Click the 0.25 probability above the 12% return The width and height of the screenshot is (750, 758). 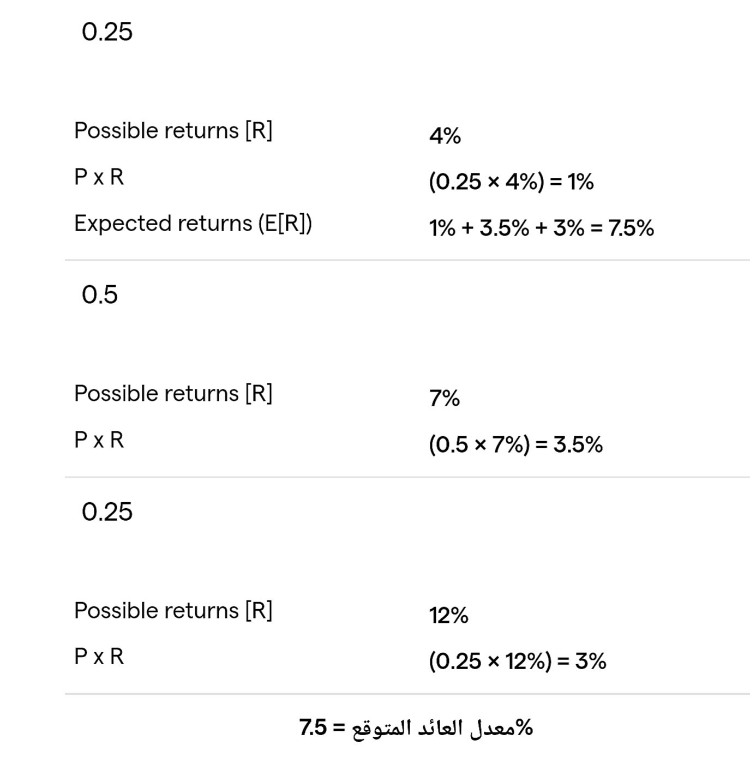coord(107,512)
